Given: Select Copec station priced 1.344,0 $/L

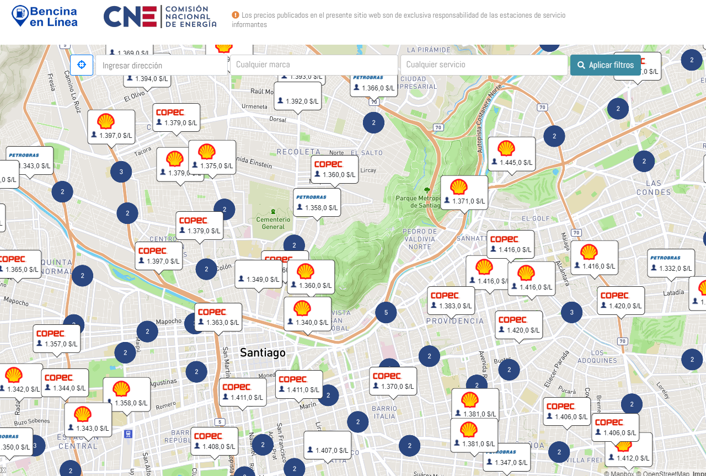Looking at the screenshot, I should coord(65,383).
